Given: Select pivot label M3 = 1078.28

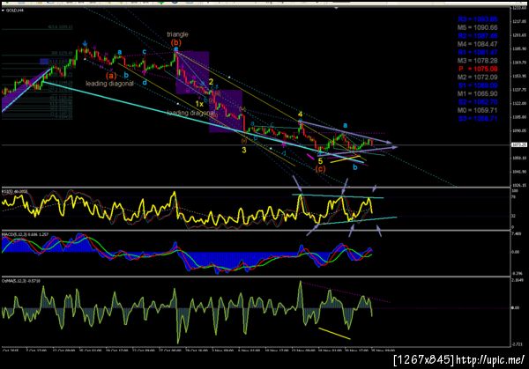Looking at the screenshot, I should click(477, 61).
